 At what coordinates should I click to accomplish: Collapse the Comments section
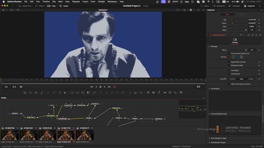click(x=210, y=89)
